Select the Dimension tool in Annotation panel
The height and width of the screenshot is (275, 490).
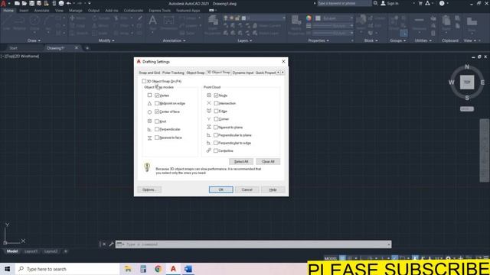168,23
